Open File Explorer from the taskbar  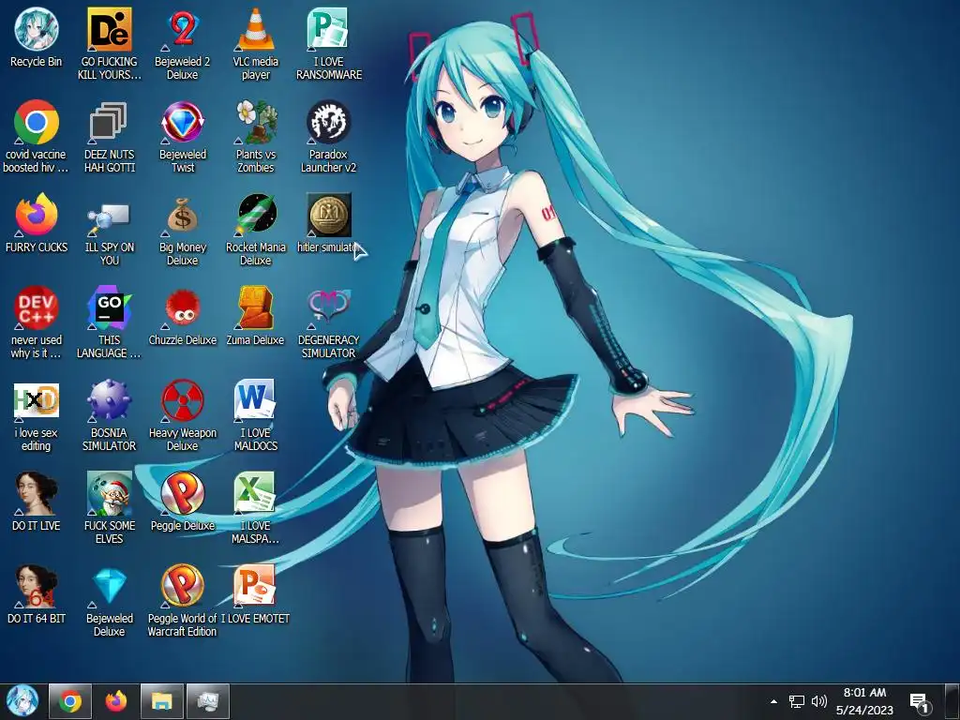pos(161,701)
